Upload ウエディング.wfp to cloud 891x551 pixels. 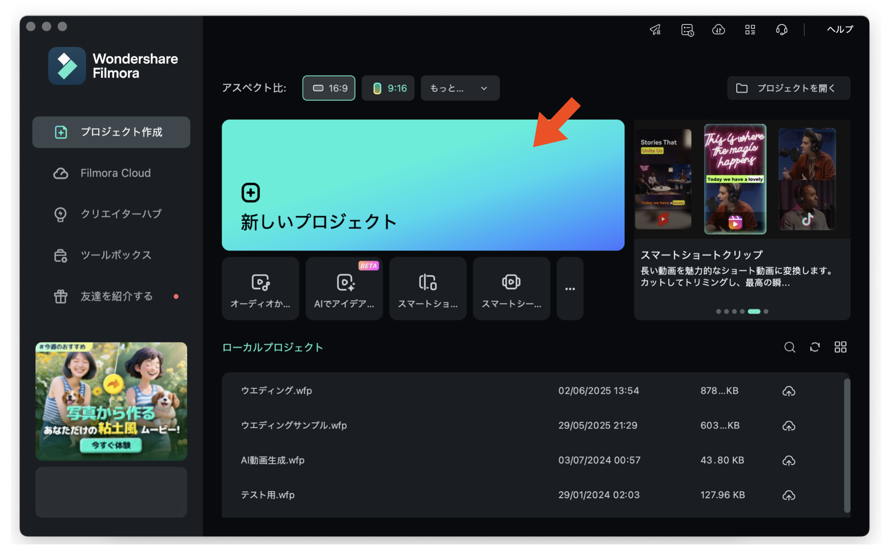pyautogui.click(x=789, y=391)
